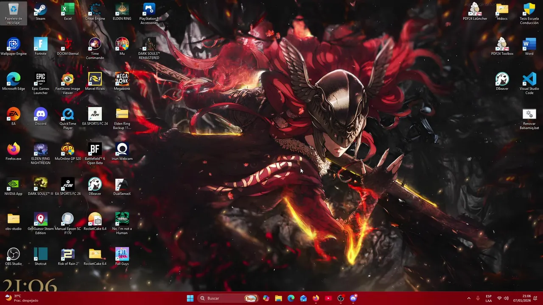This screenshot has height=305, width=543.
Task: Click the Time Commando shortcut
Action: tap(95, 49)
